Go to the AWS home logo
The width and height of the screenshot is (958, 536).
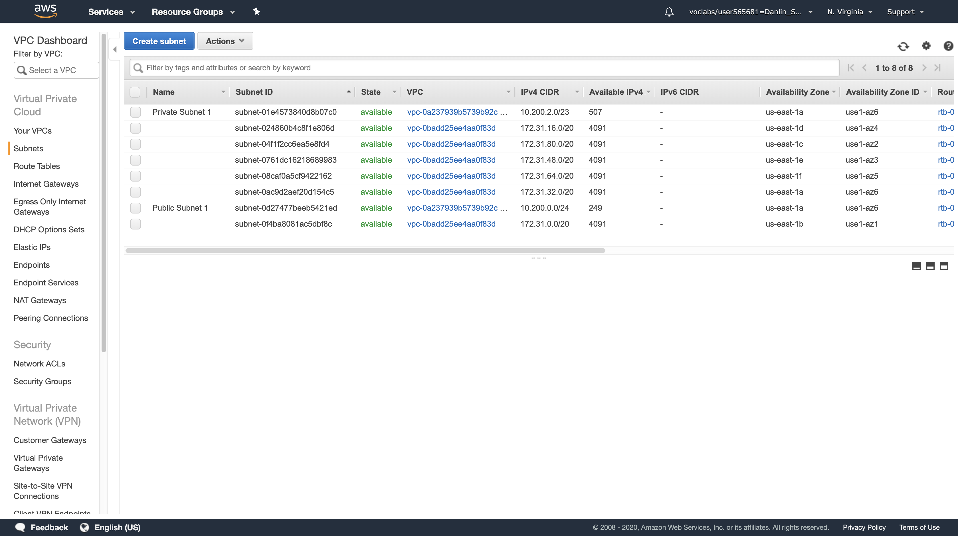click(45, 11)
